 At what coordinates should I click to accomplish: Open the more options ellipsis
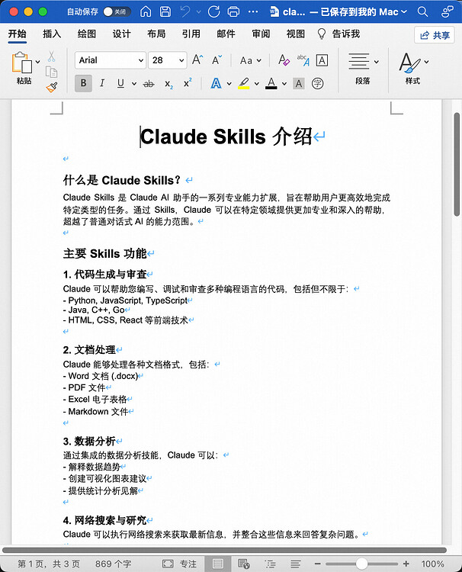click(253, 11)
